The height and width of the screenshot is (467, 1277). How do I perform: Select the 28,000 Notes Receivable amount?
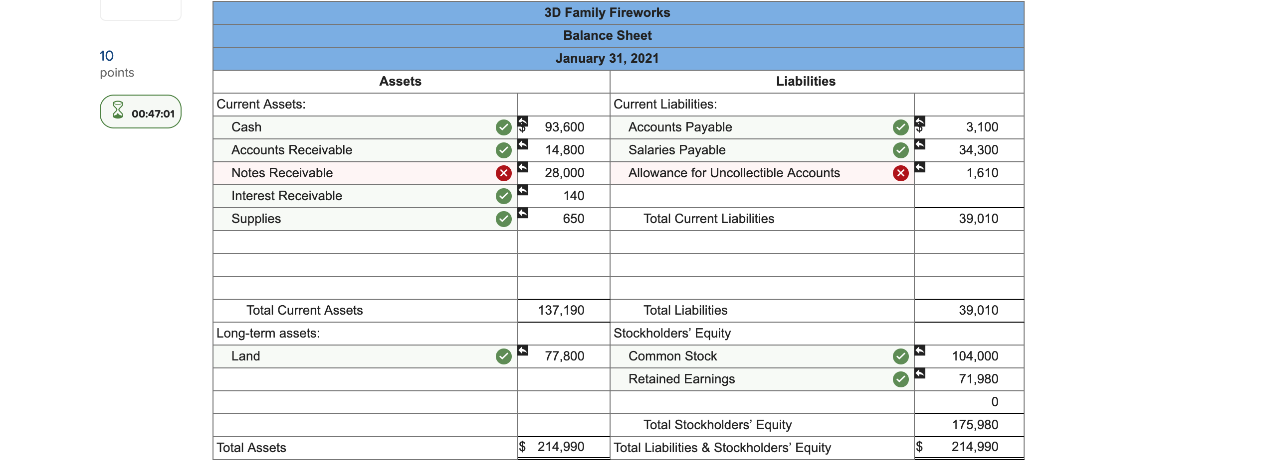(x=564, y=173)
